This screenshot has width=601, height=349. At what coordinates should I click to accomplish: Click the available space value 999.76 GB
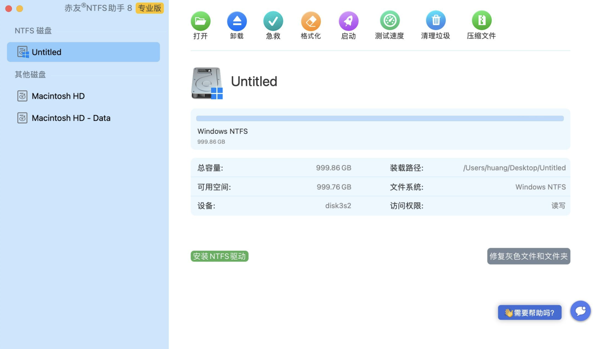334,187
